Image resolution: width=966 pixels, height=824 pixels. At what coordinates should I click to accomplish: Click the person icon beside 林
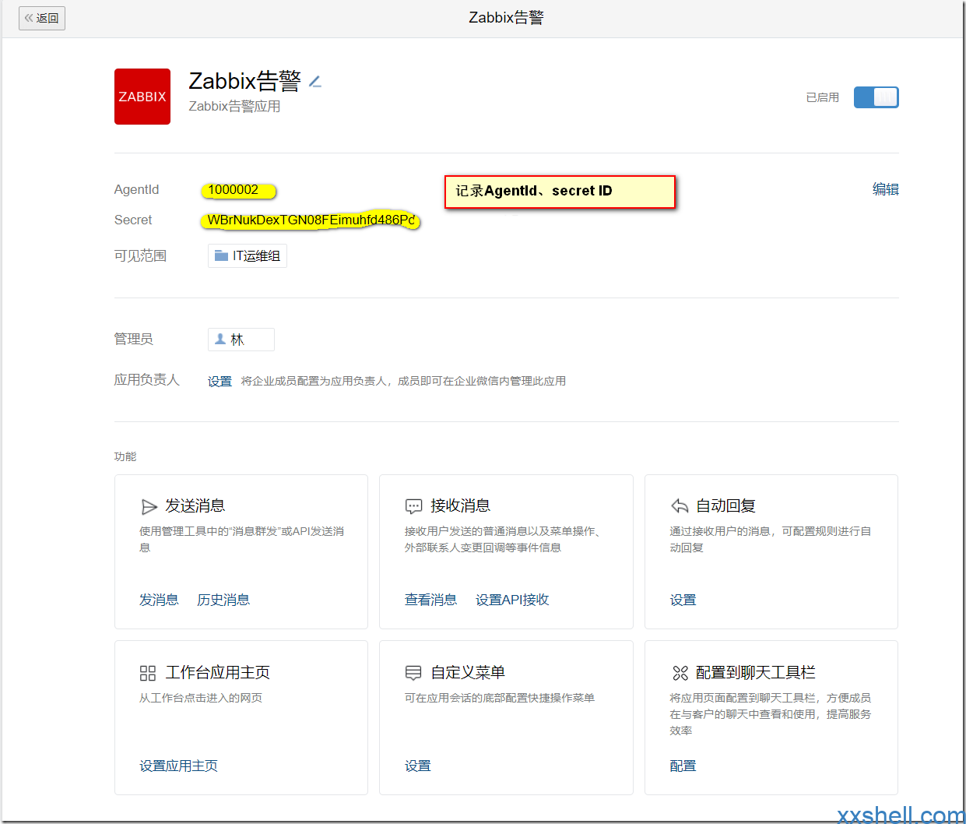click(x=220, y=339)
